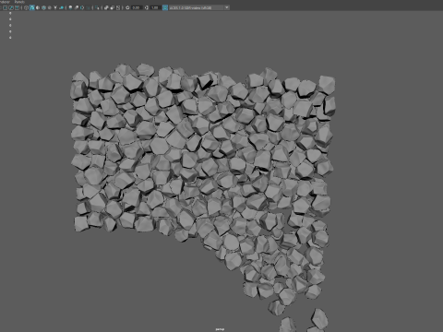Image resolution: width=443 pixels, height=332 pixels.
Task: Toggle the Motion Blur icon
Action: pyautogui.click(x=77, y=7)
